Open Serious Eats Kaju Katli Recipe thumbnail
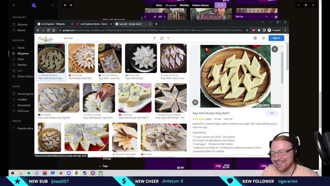330x186 pixels. click(x=141, y=58)
